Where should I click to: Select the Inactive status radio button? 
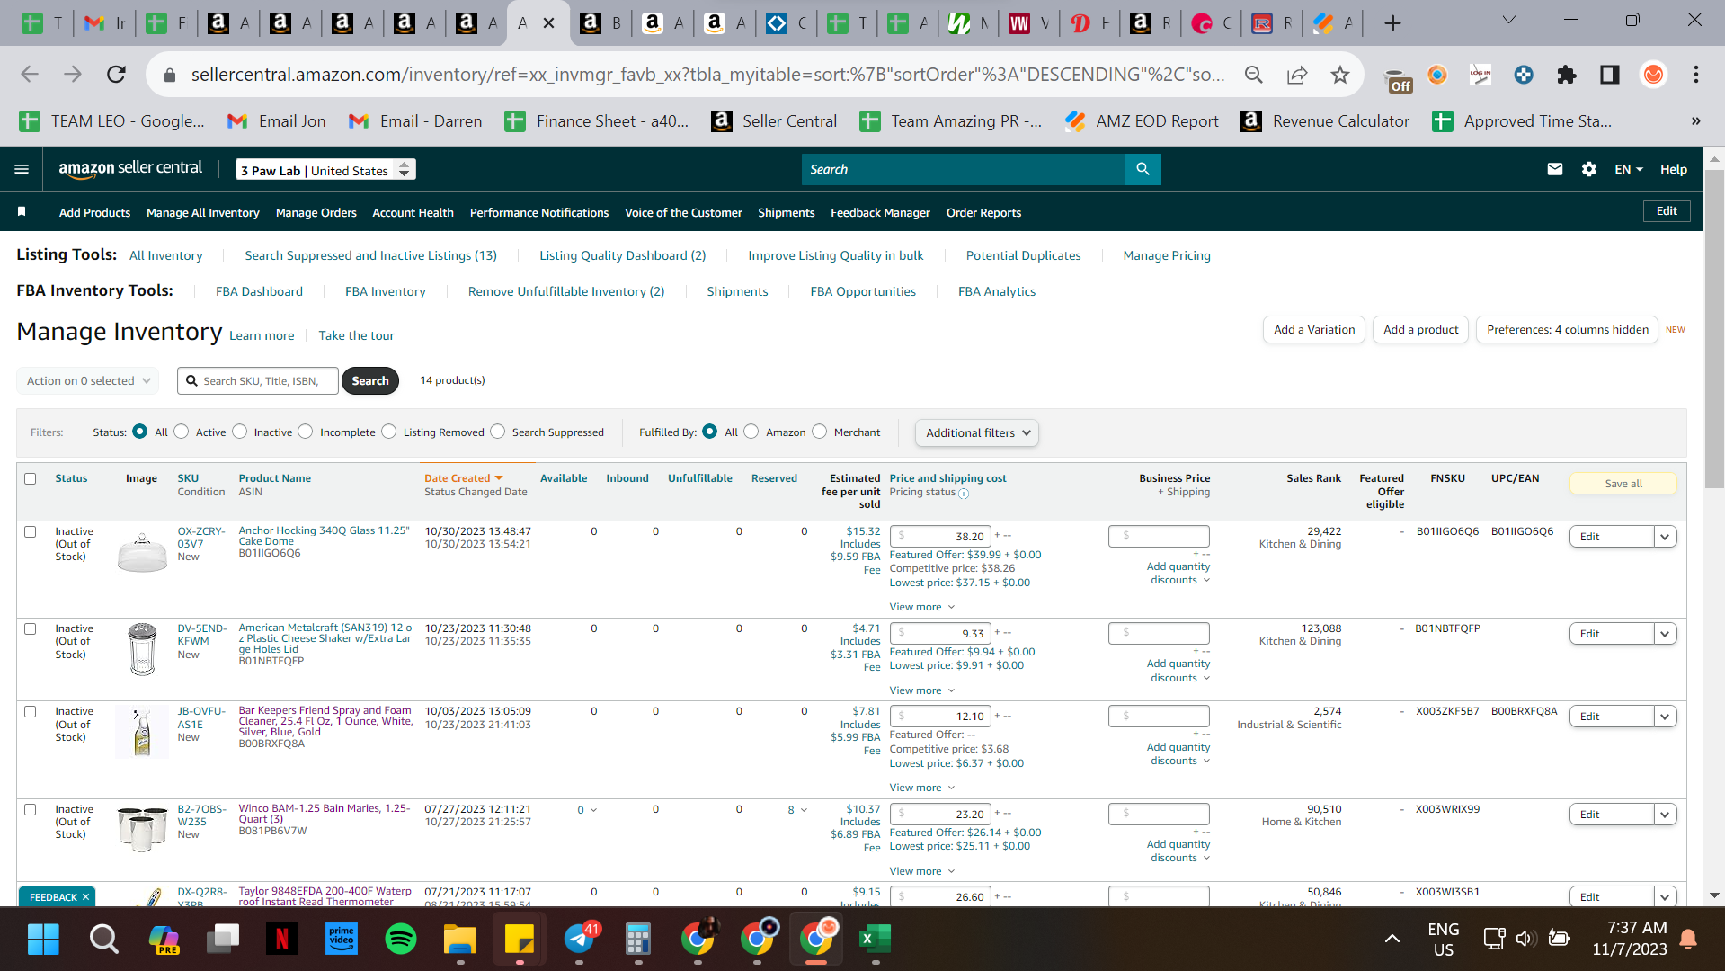240,432
